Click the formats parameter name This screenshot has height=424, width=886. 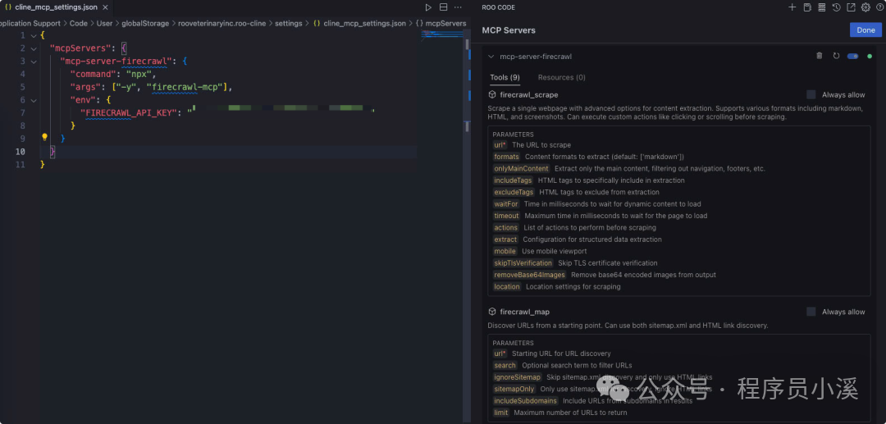[x=506, y=157]
